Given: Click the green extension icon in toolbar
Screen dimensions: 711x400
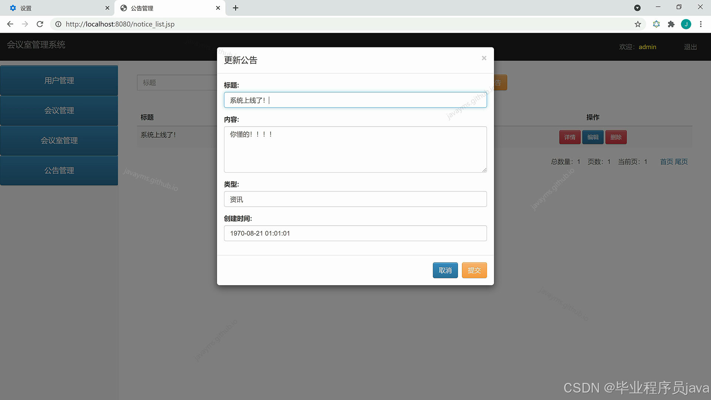Looking at the screenshot, I should click(x=656, y=24).
